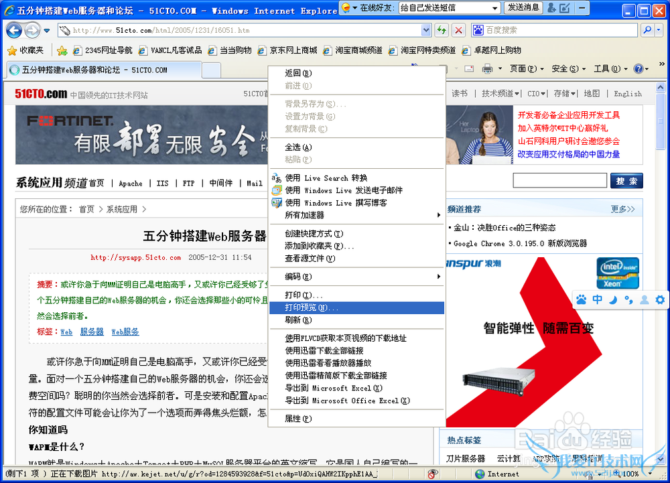Open the 工具(O) command bar menu

coord(610,69)
